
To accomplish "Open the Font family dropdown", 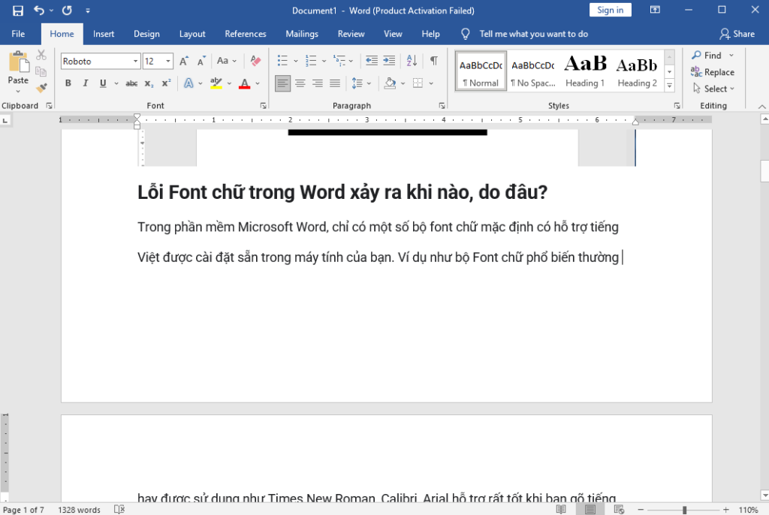I will 135,61.
